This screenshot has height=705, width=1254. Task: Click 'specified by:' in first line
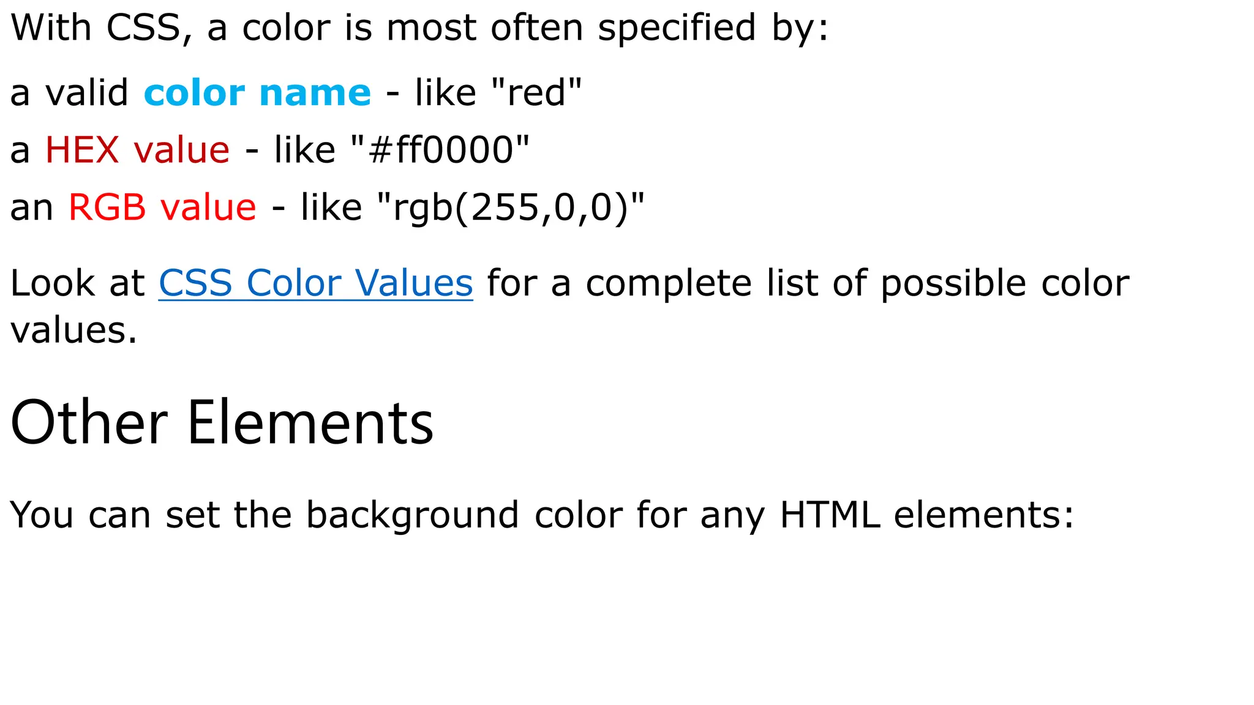point(713,29)
